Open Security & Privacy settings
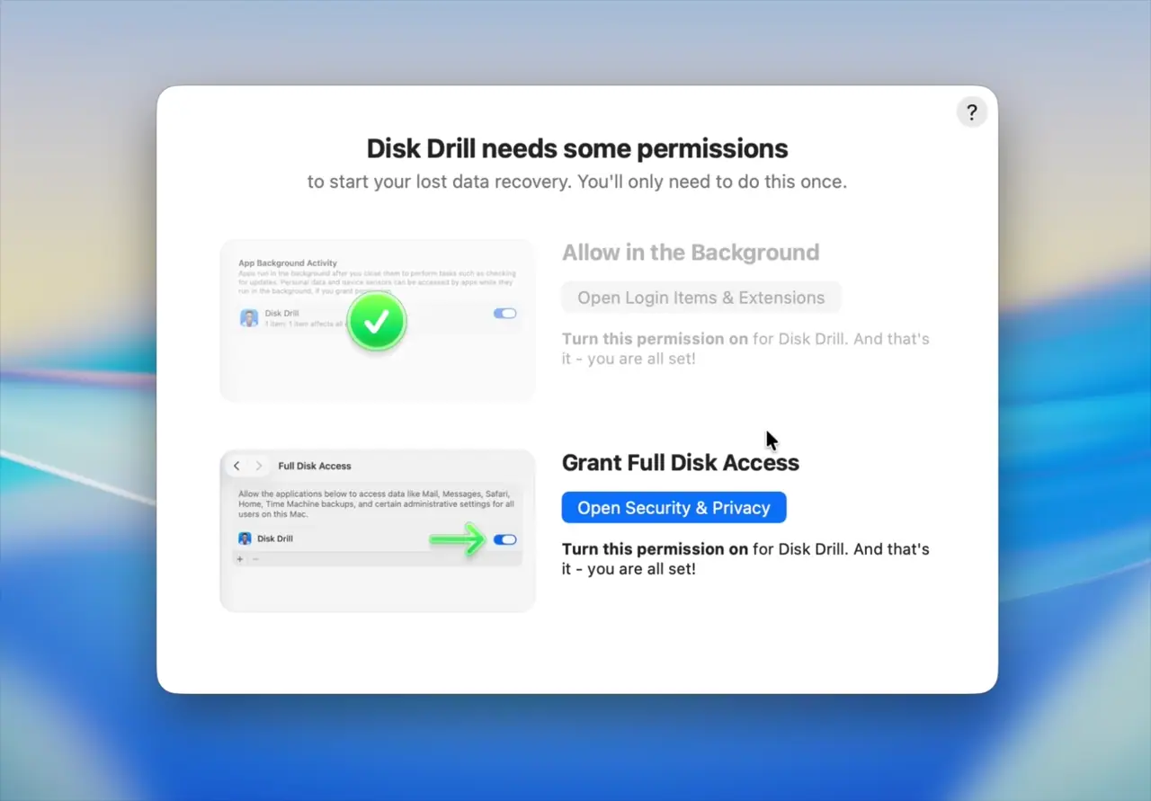This screenshot has height=801, width=1151. point(674,507)
